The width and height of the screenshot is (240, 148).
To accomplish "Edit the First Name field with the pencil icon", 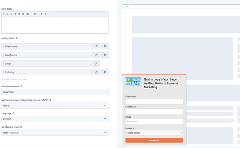I will pos(96,46).
